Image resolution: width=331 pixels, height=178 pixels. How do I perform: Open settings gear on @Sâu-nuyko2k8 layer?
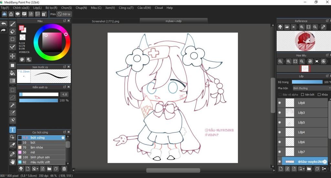click(325, 162)
